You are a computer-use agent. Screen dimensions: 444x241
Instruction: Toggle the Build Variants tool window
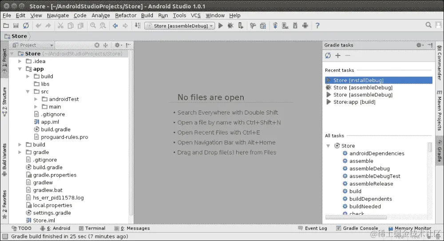[x=4, y=160]
